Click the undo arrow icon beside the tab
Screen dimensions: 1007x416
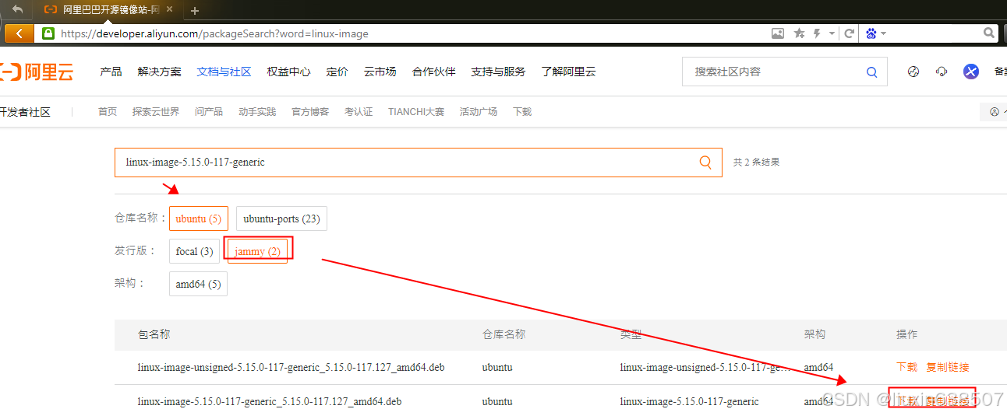coord(17,9)
